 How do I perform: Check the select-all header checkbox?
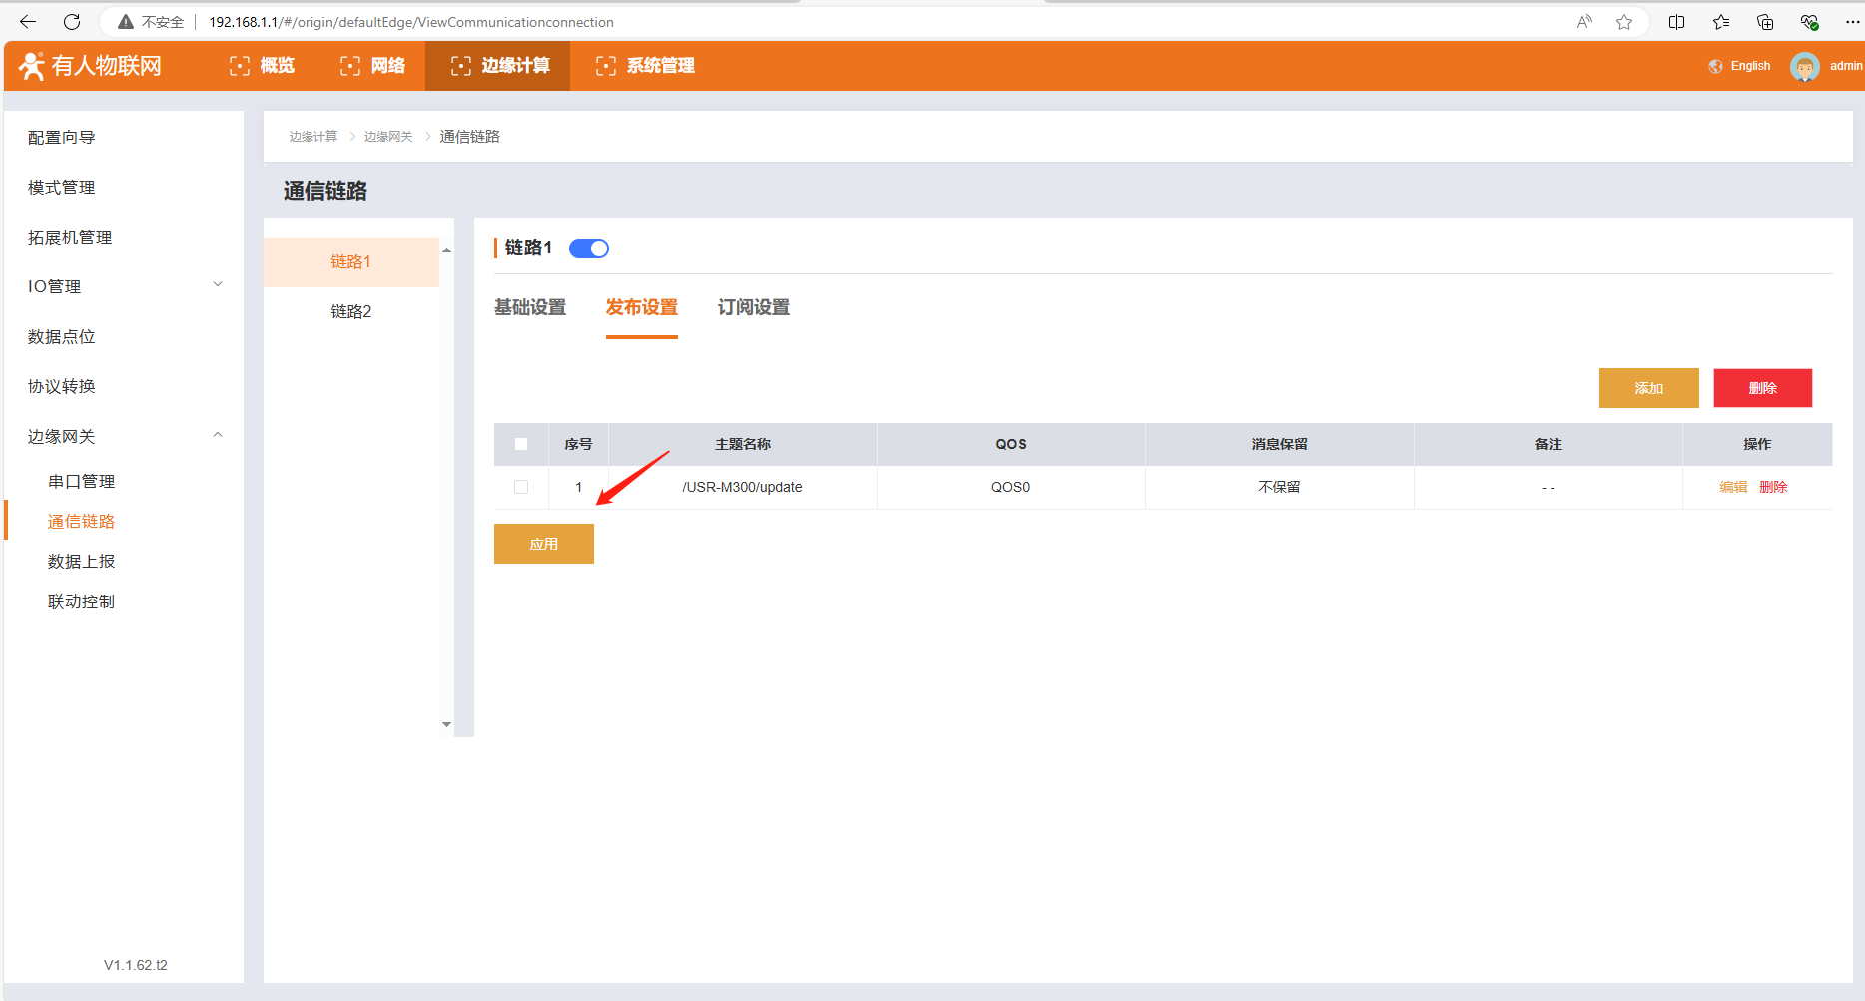point(521,444)
